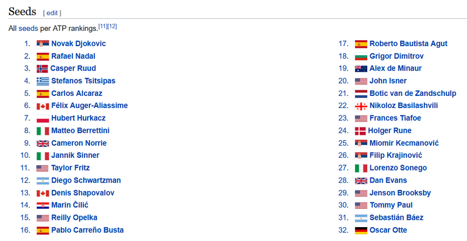This screenshot has height=241, width=467.
Task: Go to Félix Auger-Aliassime's article
Action: coord(89,106)
